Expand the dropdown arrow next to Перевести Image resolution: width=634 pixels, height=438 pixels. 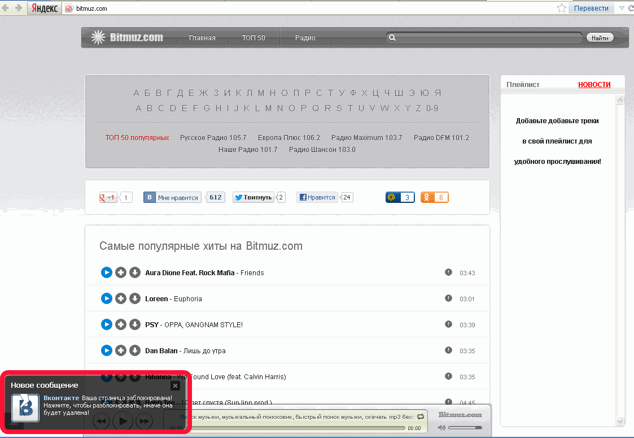(622, 8)
